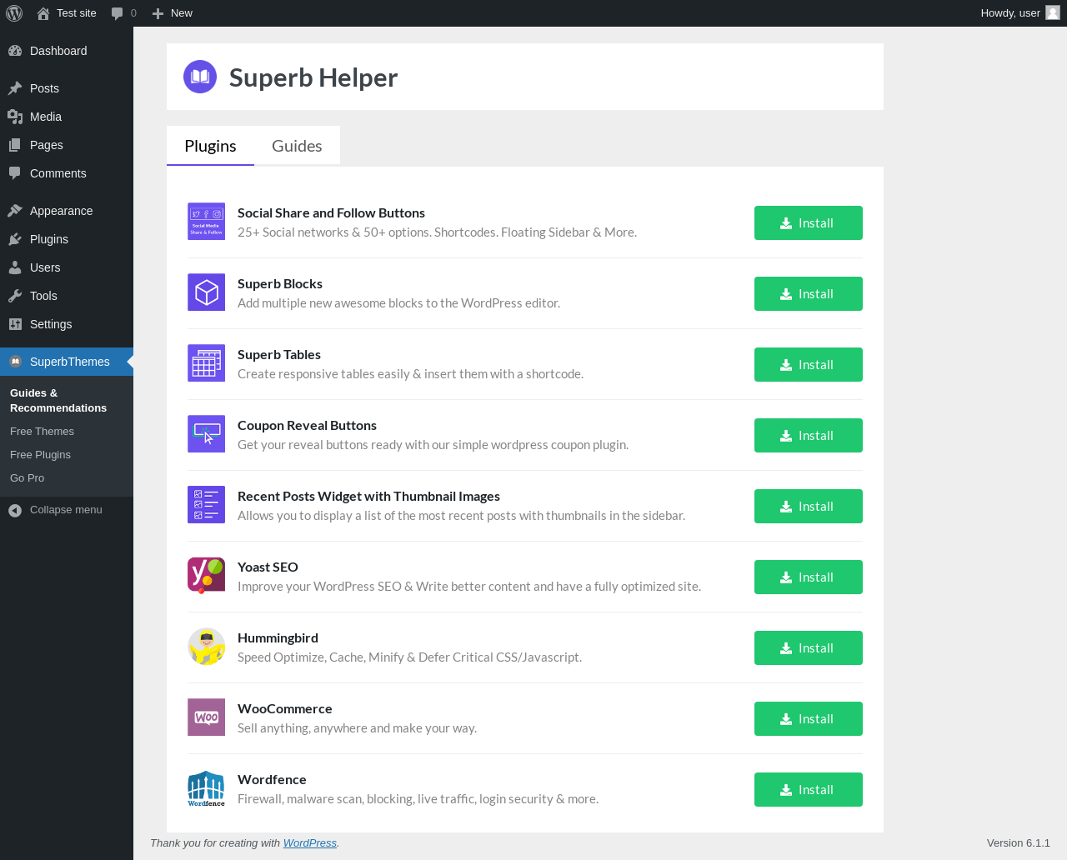The width and height of the screenshot is (1067, 860).
Task: Install the Superb Blocks plugin
Action: point(809,294)
